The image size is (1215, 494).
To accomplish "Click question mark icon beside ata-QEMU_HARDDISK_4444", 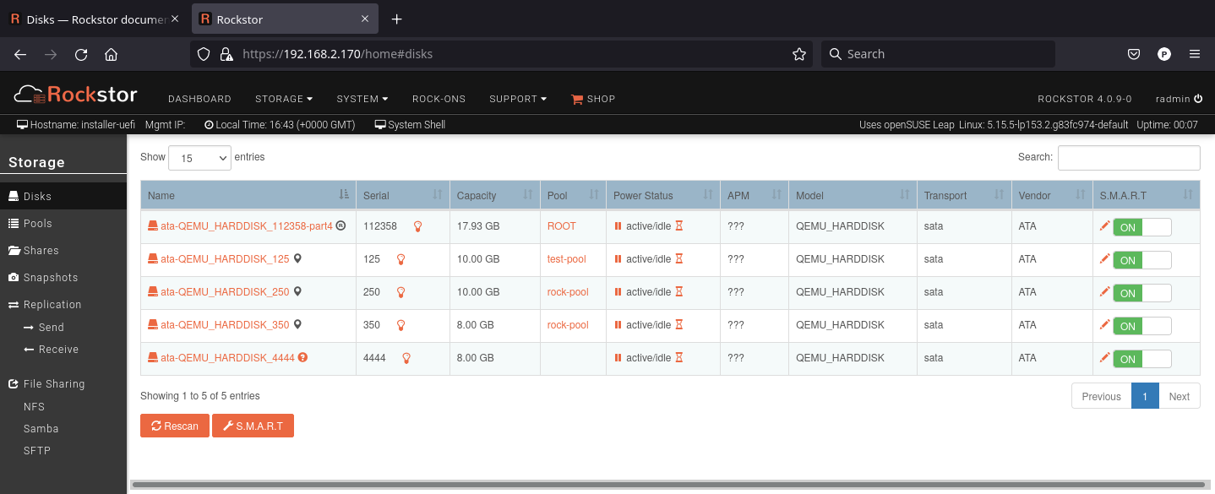I will (302, 358).
